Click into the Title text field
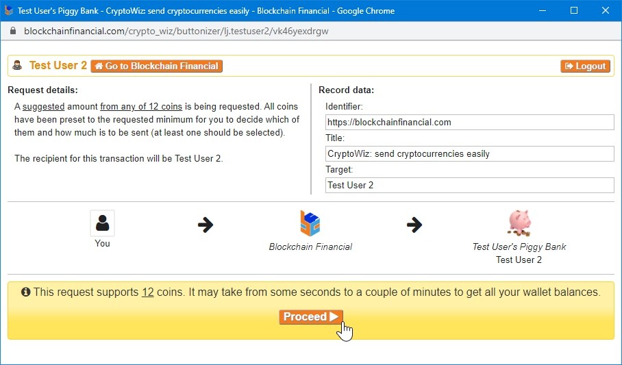 click(x=469, y=154)
